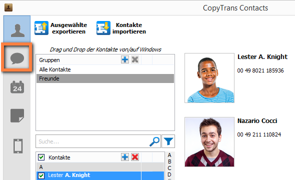This screenshot has height=180, width=295.
Task: Click the search magnifier icon
Action: point(154,141)
